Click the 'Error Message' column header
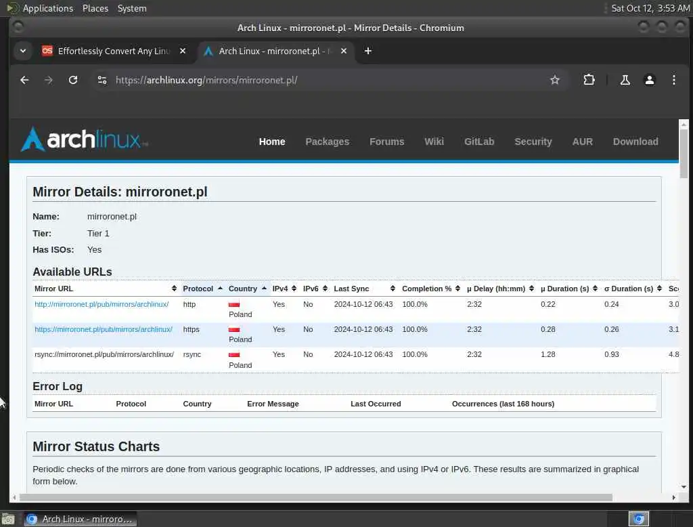693x527 pixels. tap(273, 404)
